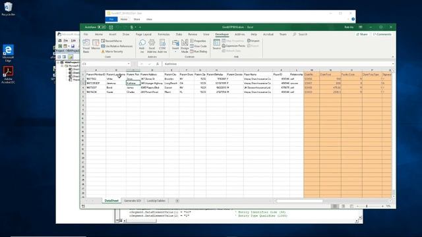The width and height of the screenshot is (422, 237).
Task: Toggle Design Mode in Controls group
Action: tap(185, 45)
